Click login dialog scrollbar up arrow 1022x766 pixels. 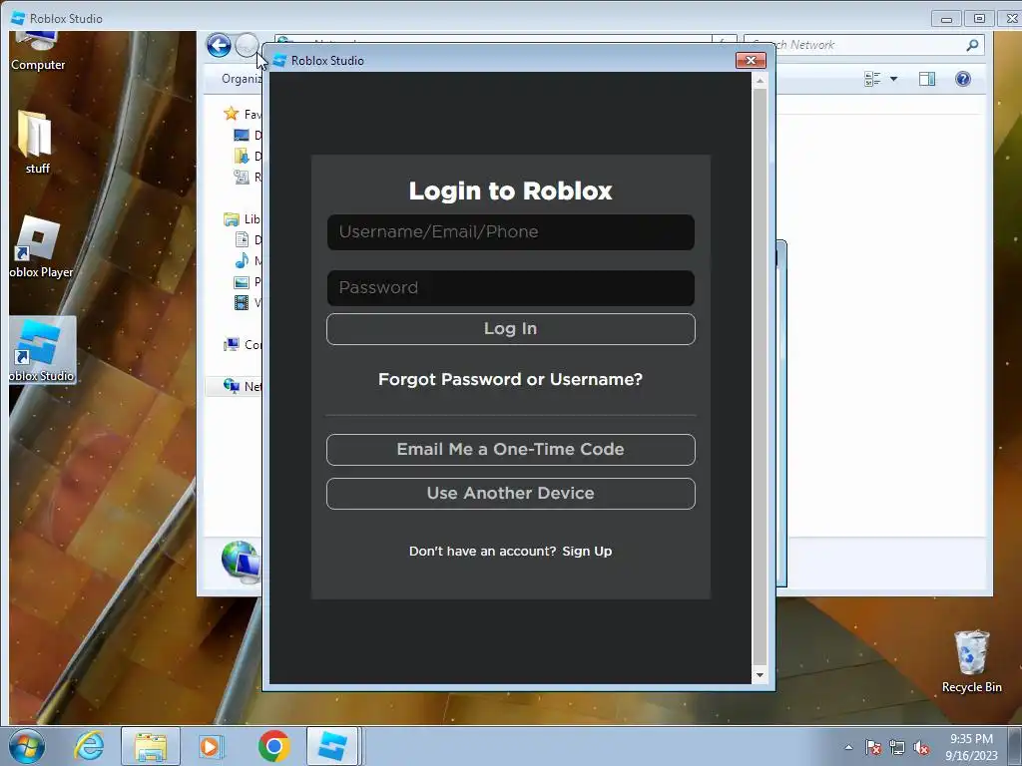pos(760,81)
